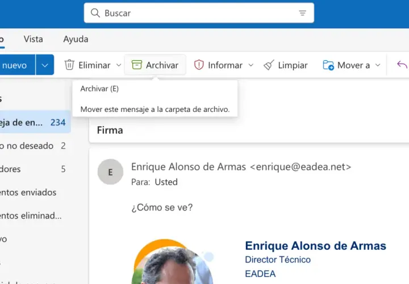The height and width of the screenshot is (284, 409).
Task: Select the inbox folder with 234 unread
Action: tap(35, 122)
